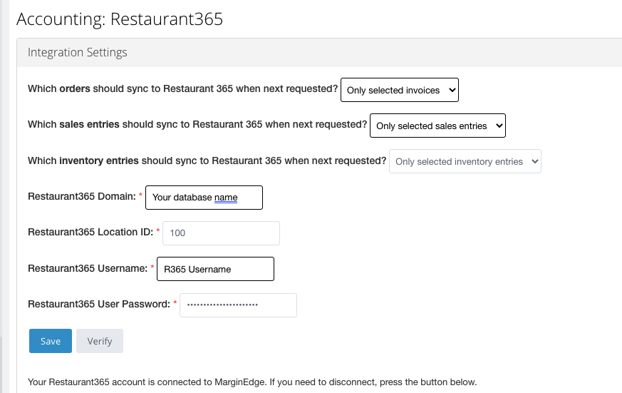Click the Accounting: Restaurant365 page title

[x=120, y=19]
